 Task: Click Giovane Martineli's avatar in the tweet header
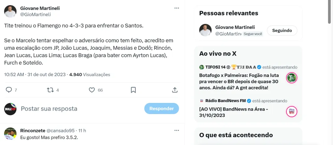[10, 11]
